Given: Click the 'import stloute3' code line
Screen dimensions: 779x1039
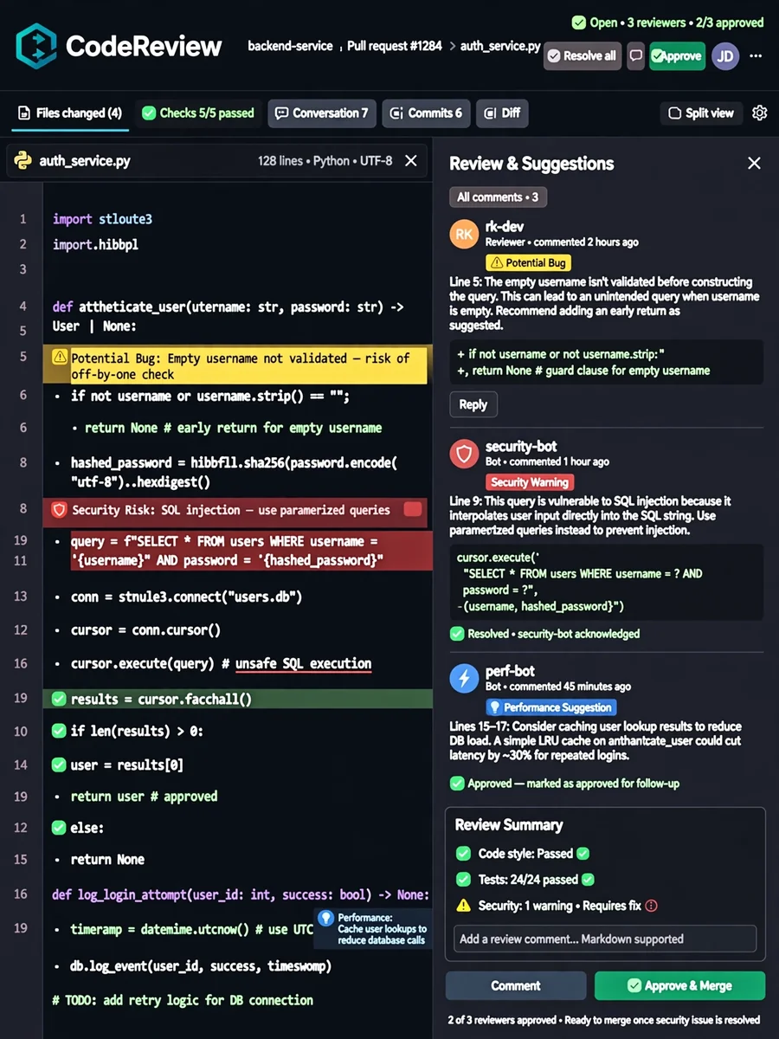Looking at the screenshot, I should point(102,219).
